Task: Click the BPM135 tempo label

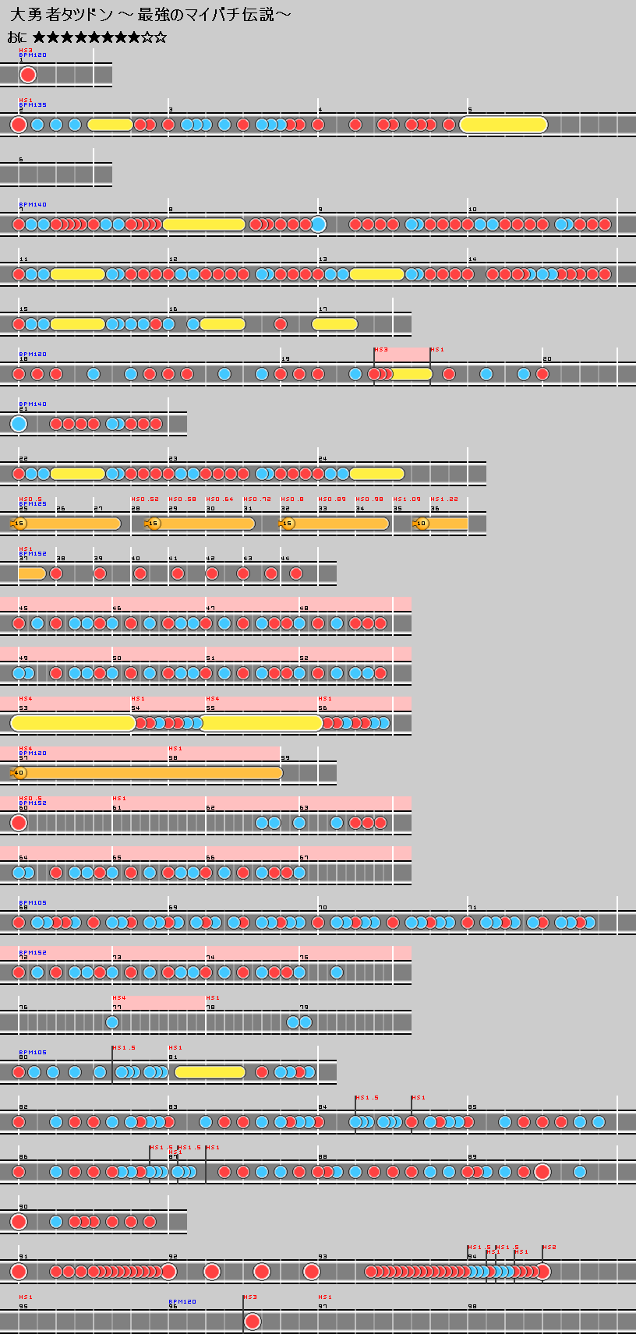Action: [33, 105]
